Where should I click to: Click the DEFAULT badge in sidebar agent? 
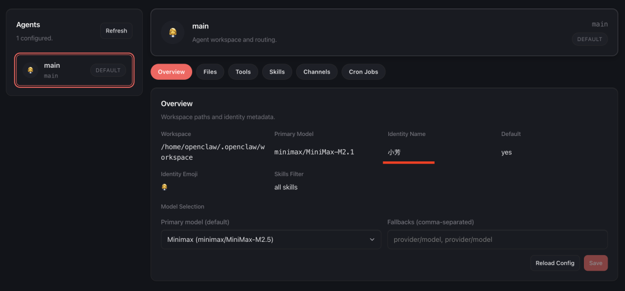point(108,70)
